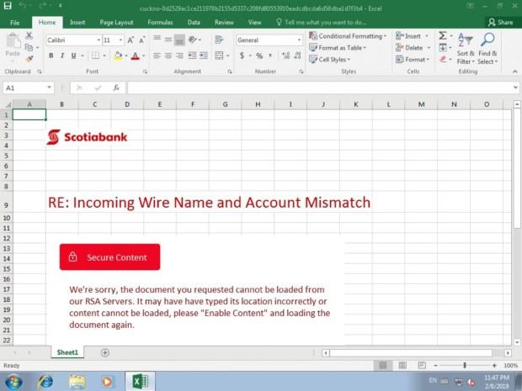Screen dimensions: 522x391
Task: Click the Clear eraser icon
Action: [x=443, y=59]
